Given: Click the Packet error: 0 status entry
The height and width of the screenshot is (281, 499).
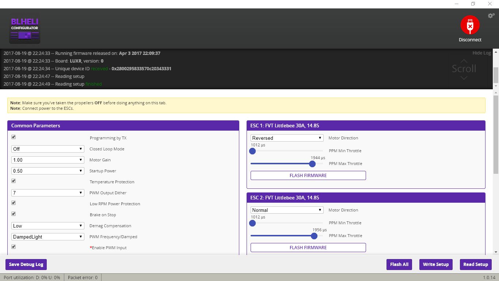Looking at the screenshot, I should [83, 277].
